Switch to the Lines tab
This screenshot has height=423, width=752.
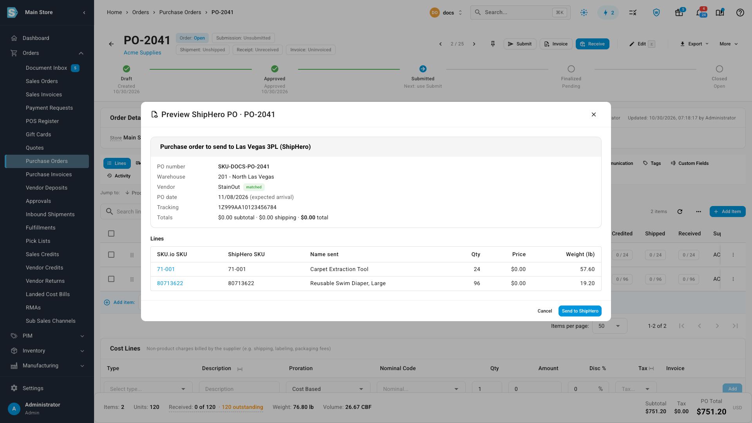pyautogui.click(x=117, y=163)
